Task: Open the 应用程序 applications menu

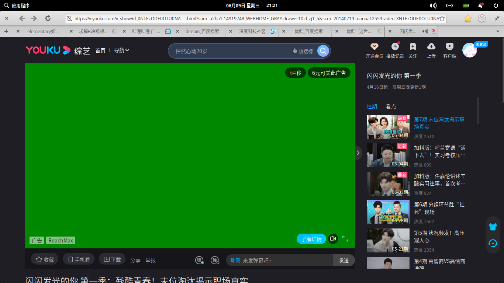Action: point(17,6)
